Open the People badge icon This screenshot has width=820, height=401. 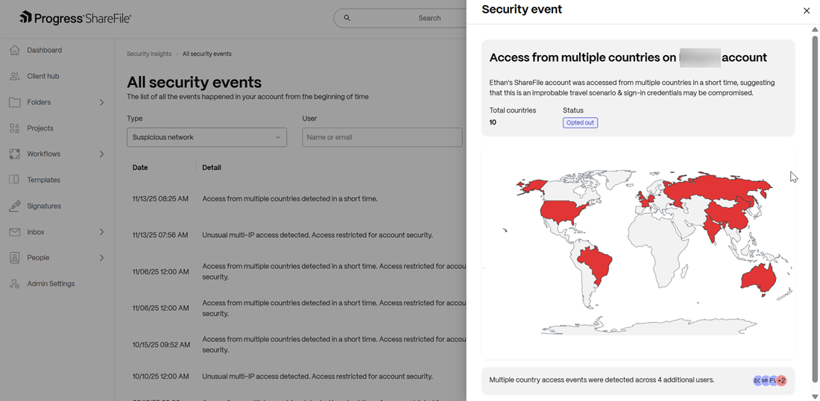click(x=15, y=258)
